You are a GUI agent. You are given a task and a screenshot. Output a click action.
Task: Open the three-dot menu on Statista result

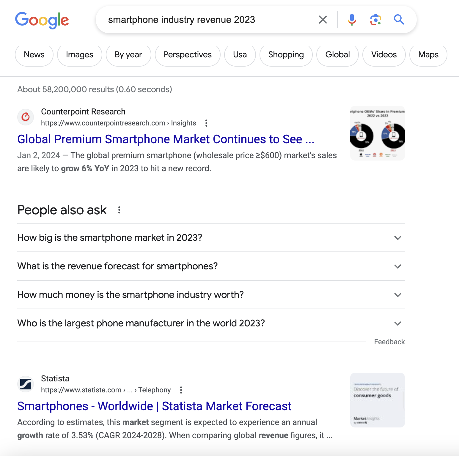pyautogui.click(x=181, y=390)
